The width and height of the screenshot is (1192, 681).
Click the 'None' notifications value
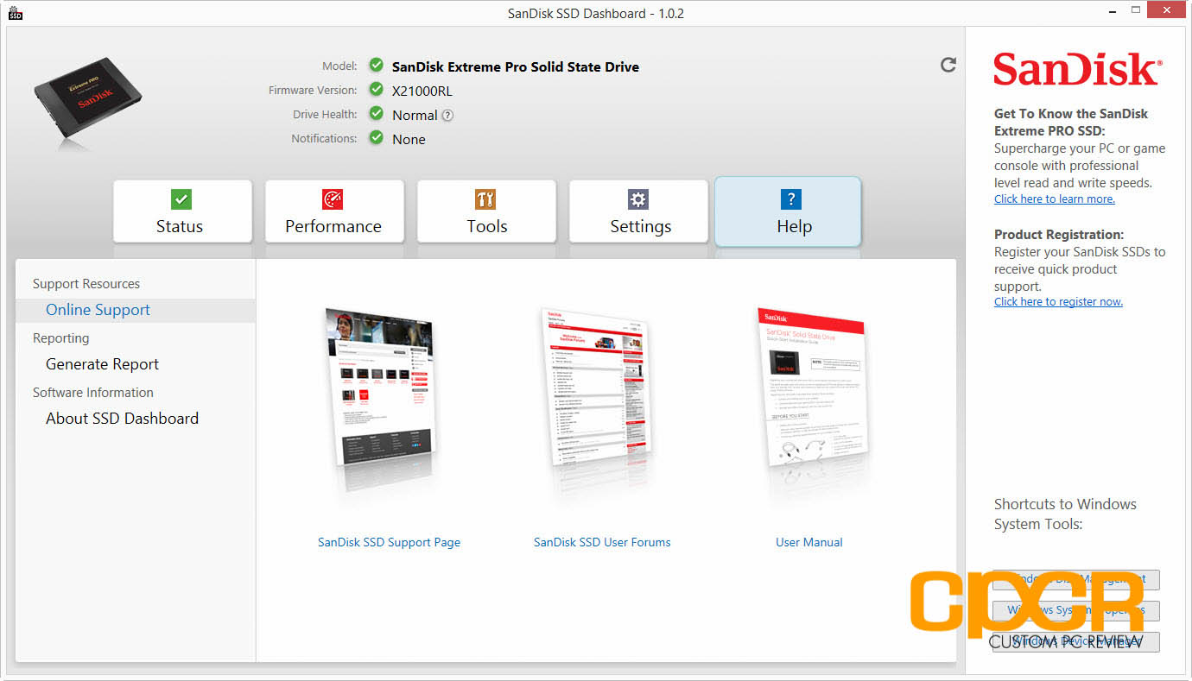click(x=409, y=139)
